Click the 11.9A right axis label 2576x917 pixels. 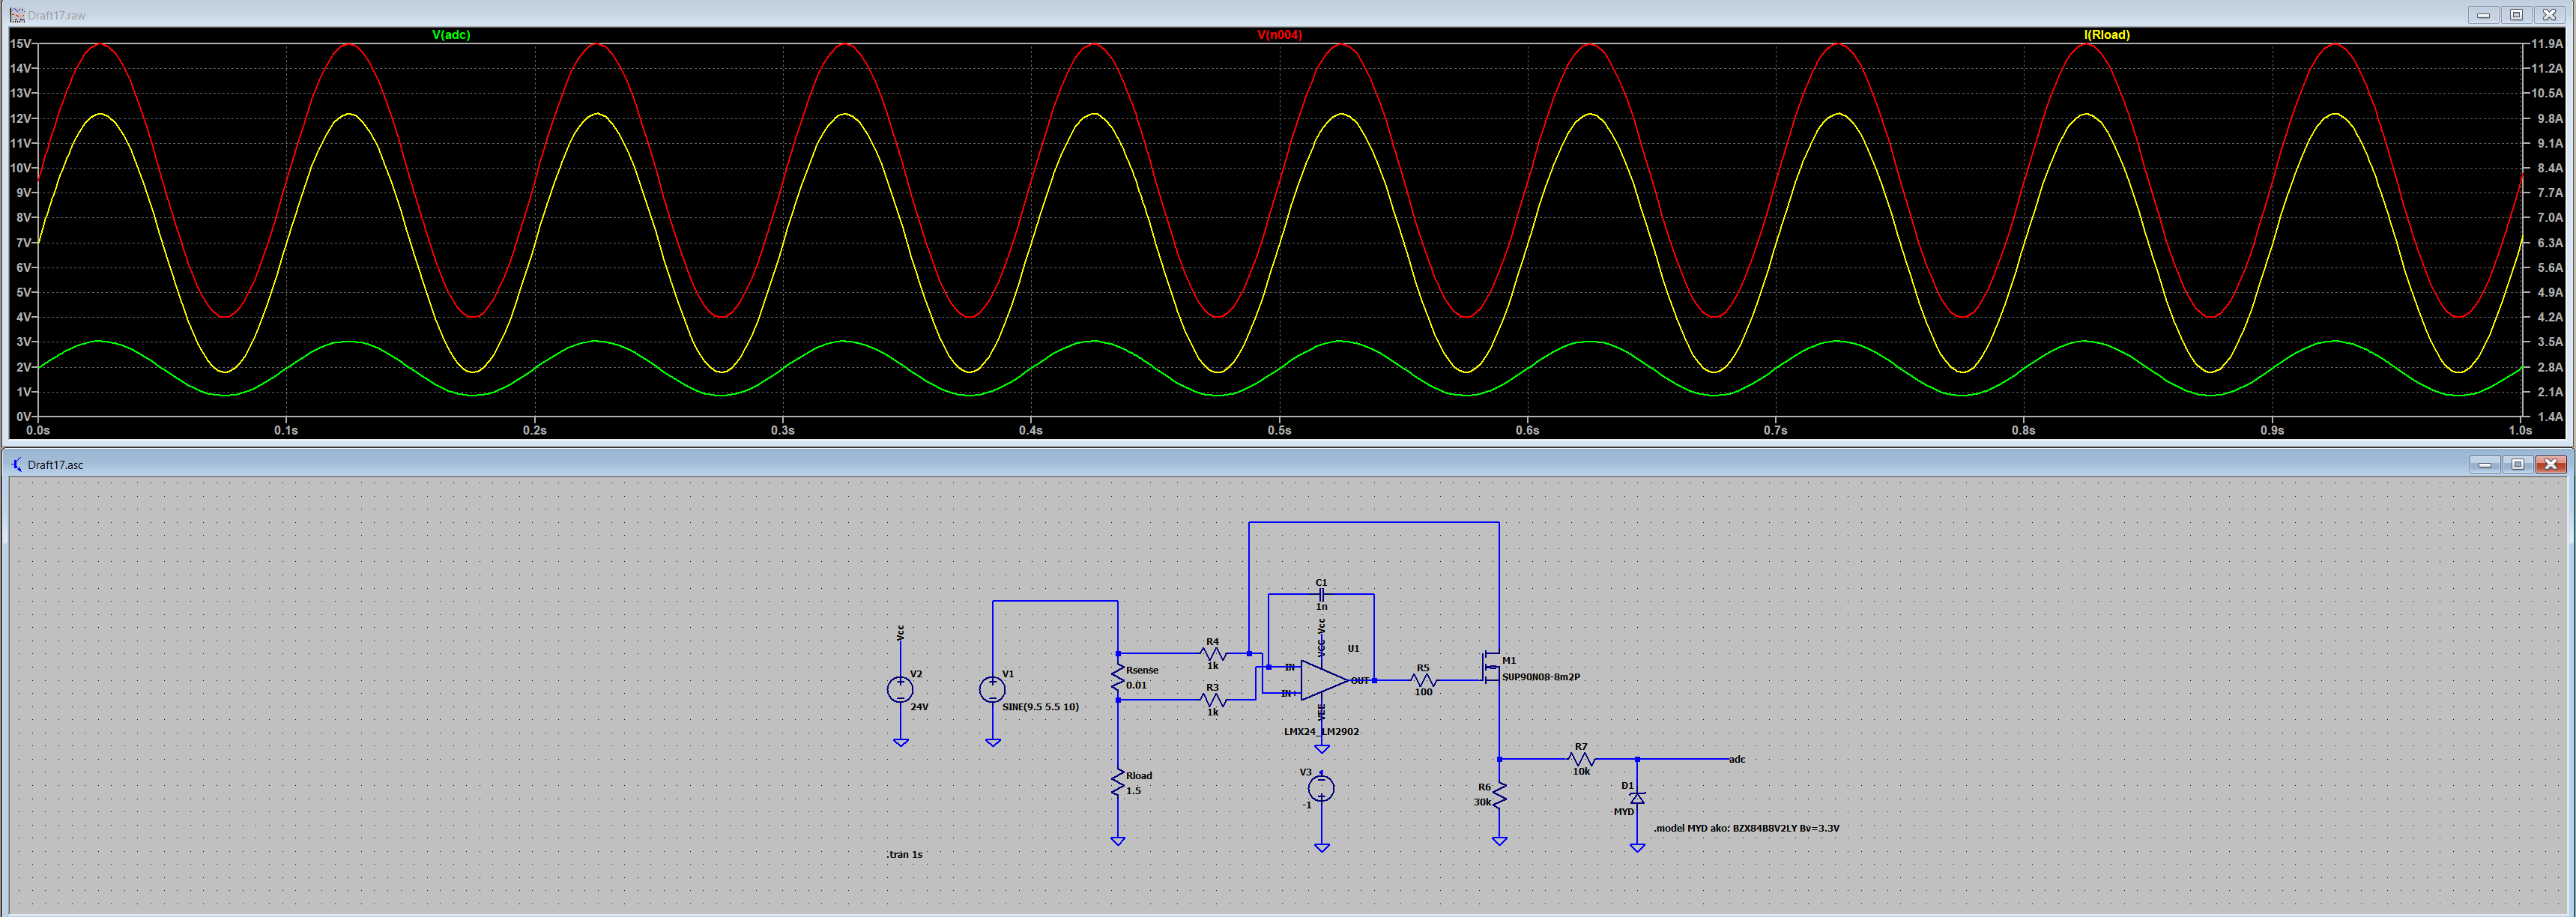(2546, 44)
